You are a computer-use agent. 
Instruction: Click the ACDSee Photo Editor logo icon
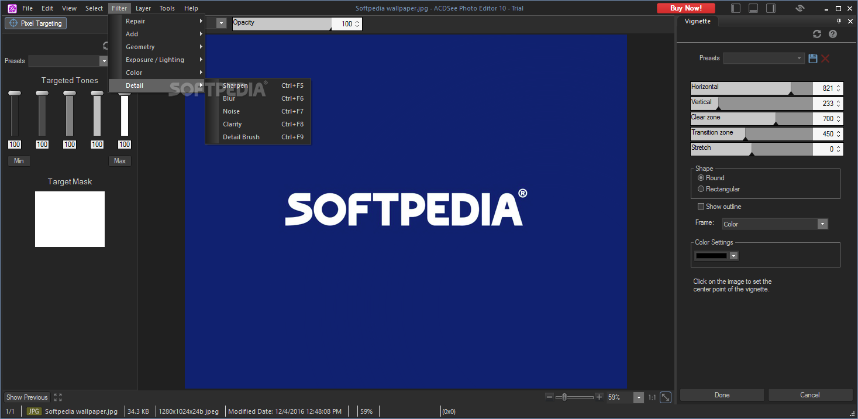coord(12,8)
